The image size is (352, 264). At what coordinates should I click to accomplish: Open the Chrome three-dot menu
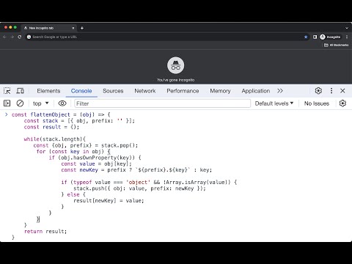347,37
